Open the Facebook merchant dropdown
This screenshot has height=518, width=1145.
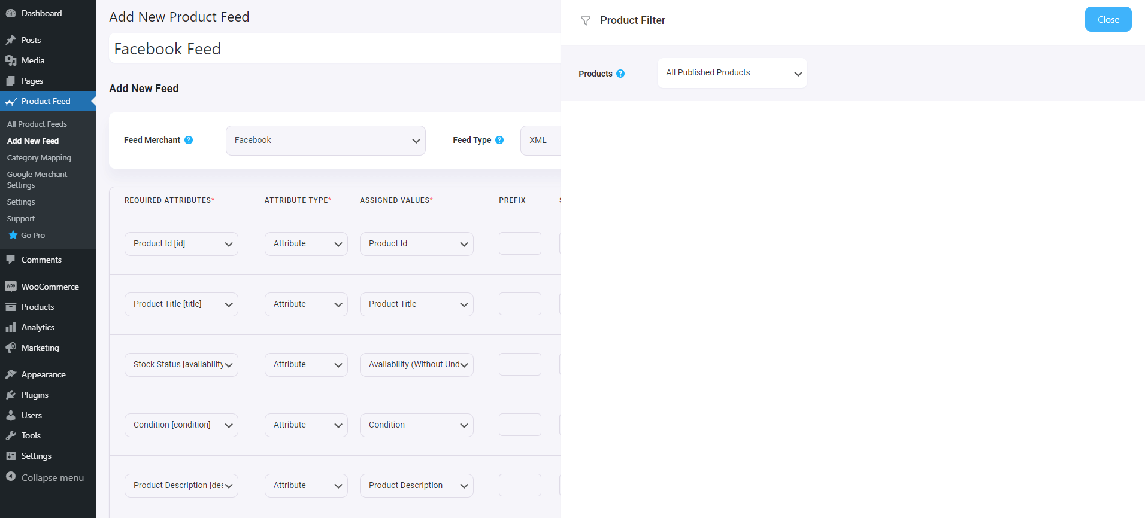click(x=326, y=141)
